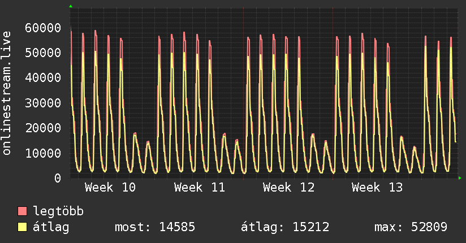The height and width of the screenshot is (243, 466).
Task: Click the 'Week 12' axis label
Action: tap(288, 188)
